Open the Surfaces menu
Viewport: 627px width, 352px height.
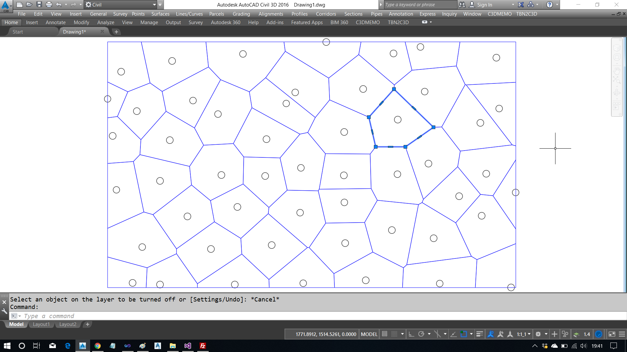pyautogui.click(x=160, y=14)
